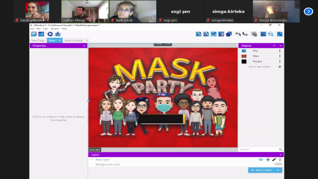Viewport: 318px width, 179px height.
Task: Open the zoom magnifier tool
Action: pyautogui.click(x=271, y=34)
